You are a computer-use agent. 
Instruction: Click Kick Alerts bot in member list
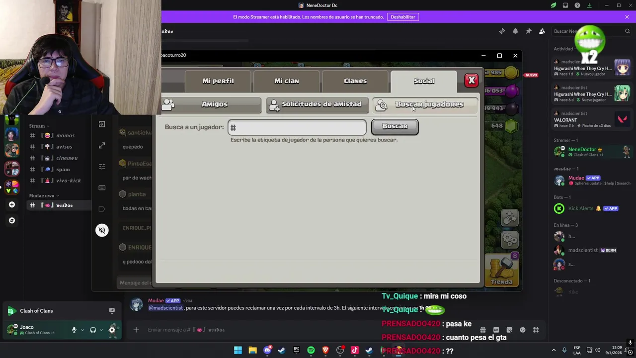(592, 208)
